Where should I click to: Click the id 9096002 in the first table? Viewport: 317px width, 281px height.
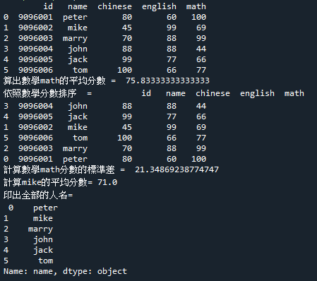click(35, 28)
